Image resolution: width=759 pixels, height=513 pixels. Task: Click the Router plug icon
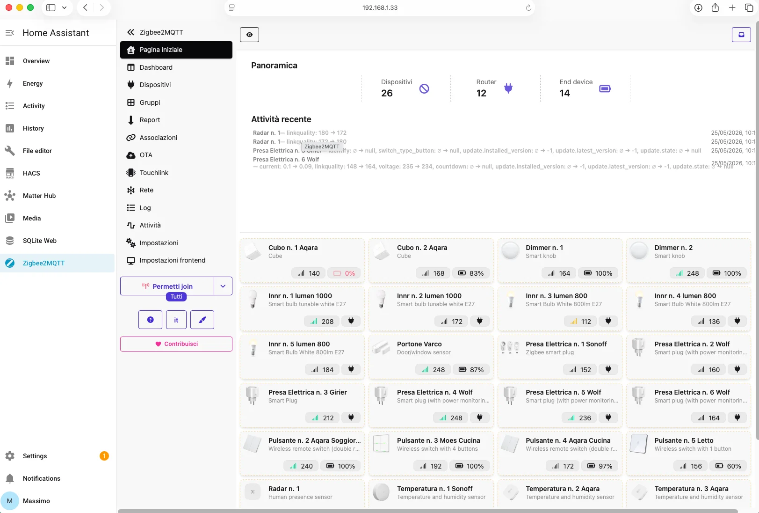point(508,88)
